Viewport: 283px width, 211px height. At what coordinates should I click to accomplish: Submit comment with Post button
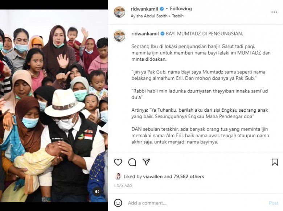tap(274, 203)
